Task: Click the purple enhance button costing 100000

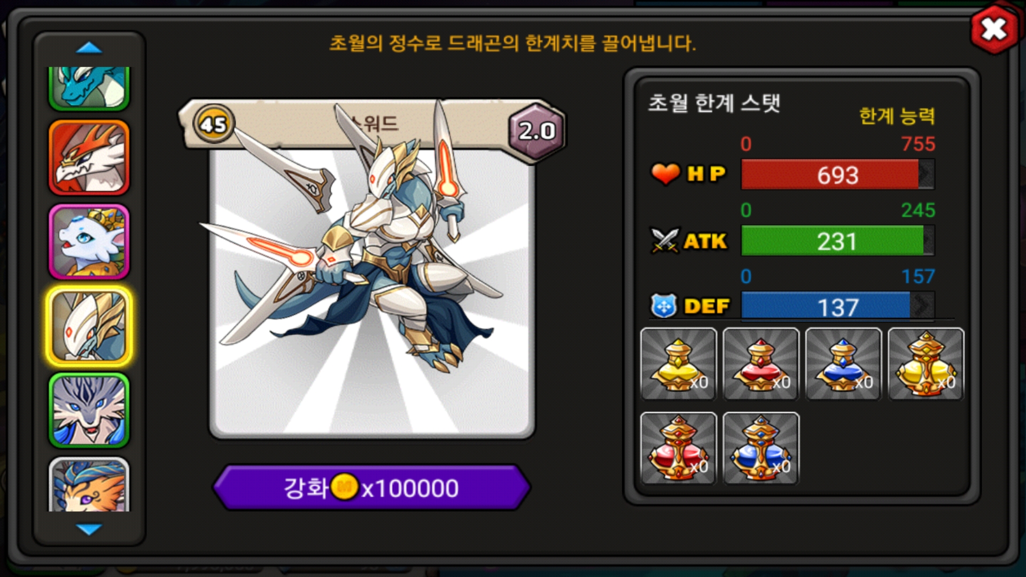Action: tap(371, 487)
